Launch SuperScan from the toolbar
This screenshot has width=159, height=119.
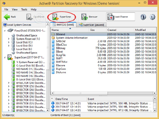[61, 17]
